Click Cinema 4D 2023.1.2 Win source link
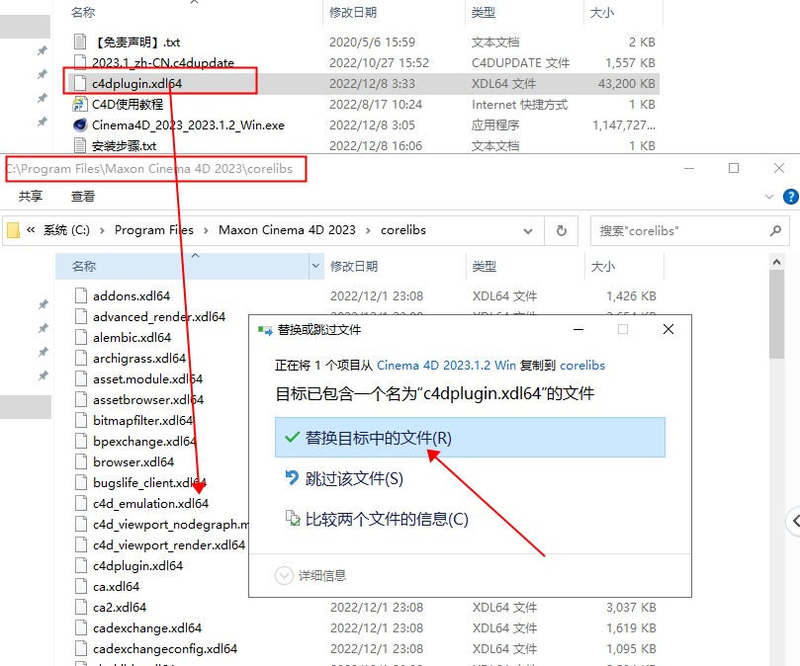 (x=446, y=366)
